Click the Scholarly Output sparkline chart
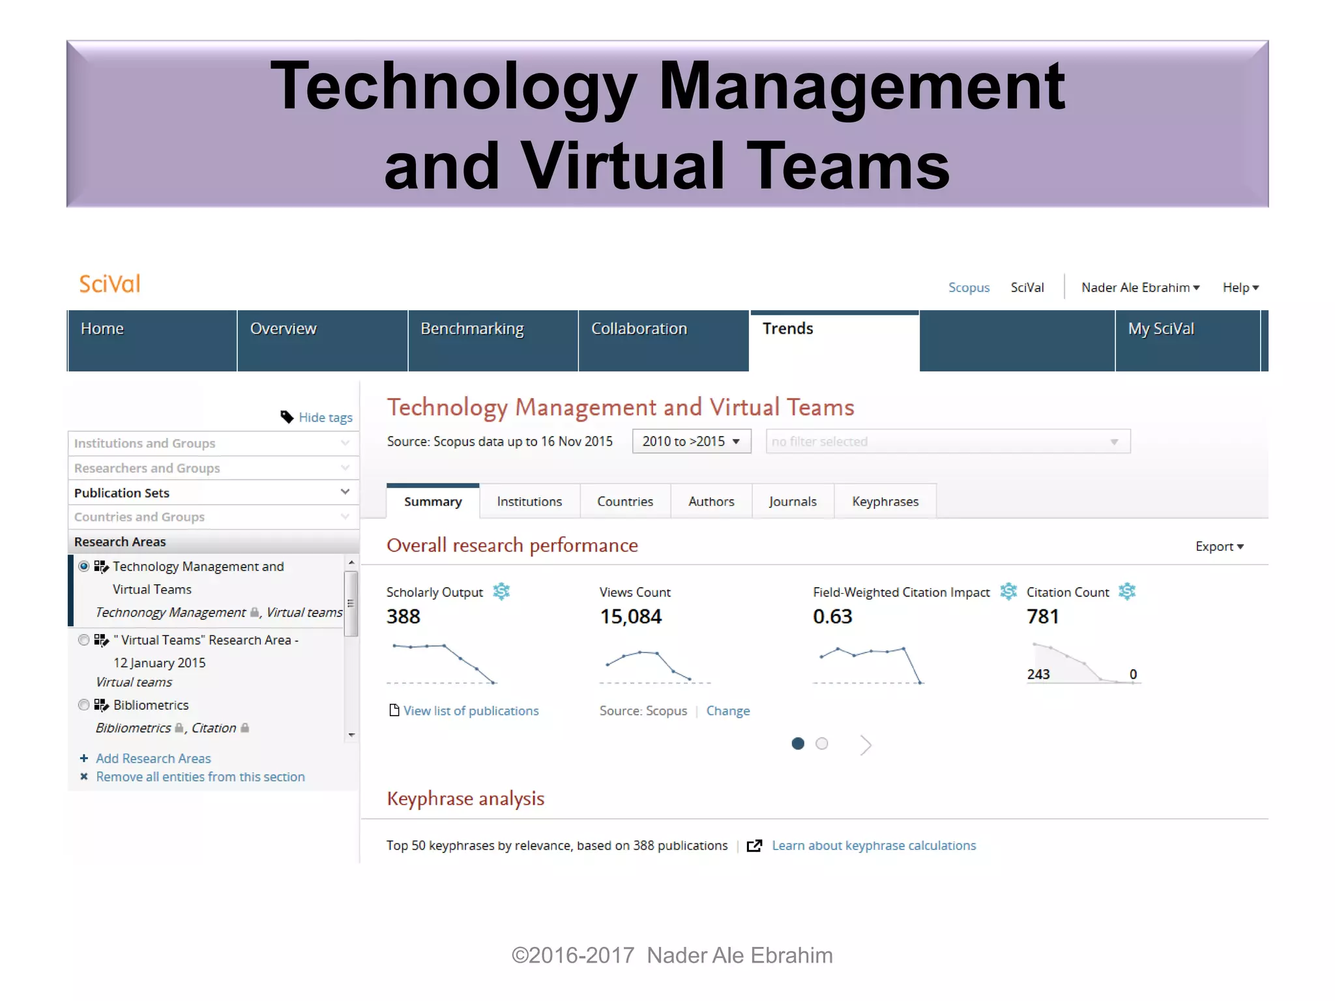Screen dimensions: 1335x1001 click(443, 663)
